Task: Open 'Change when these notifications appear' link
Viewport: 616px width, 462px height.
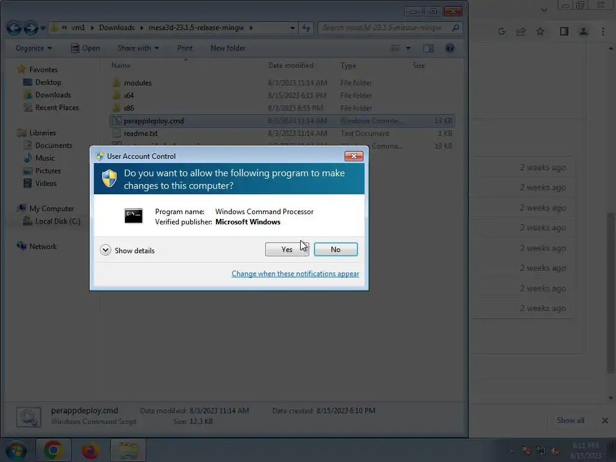Action: coord(295,274)
